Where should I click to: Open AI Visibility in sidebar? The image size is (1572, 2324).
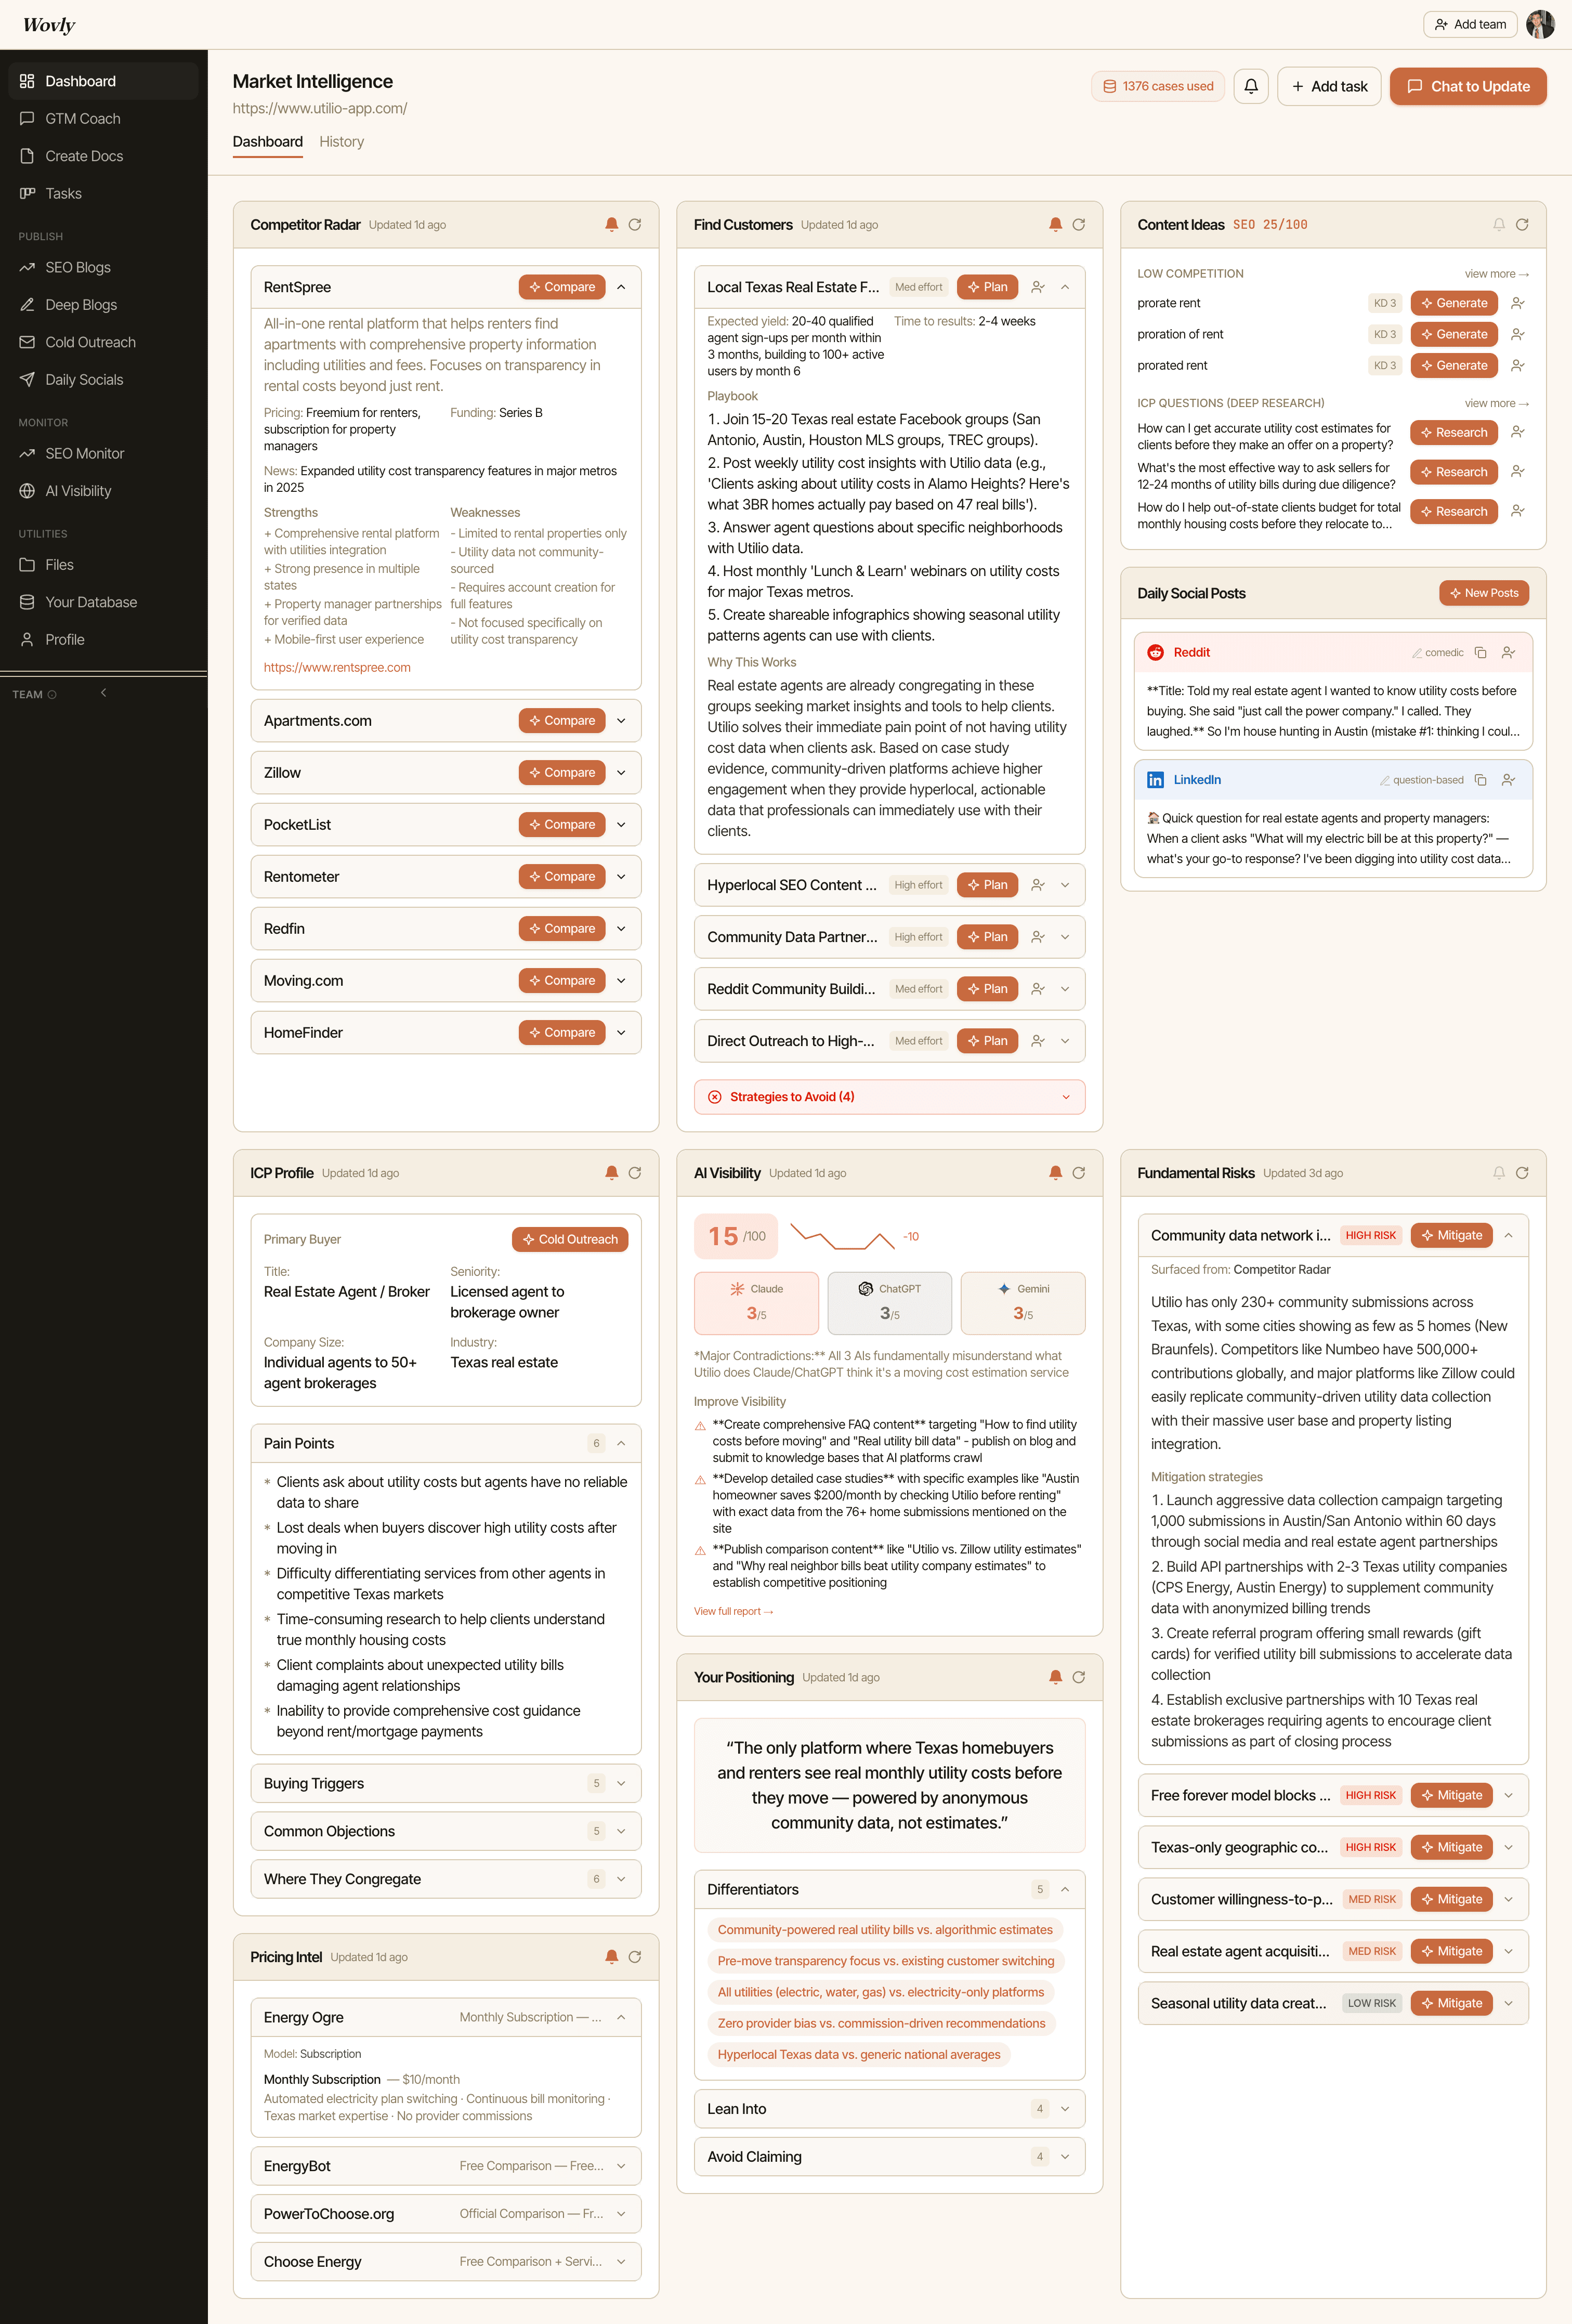click(103, 491)
